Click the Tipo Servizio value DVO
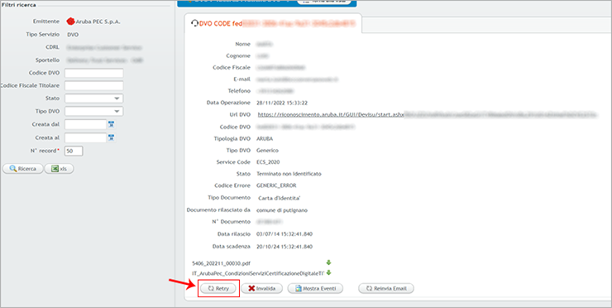612x308 pixels. 73,35
